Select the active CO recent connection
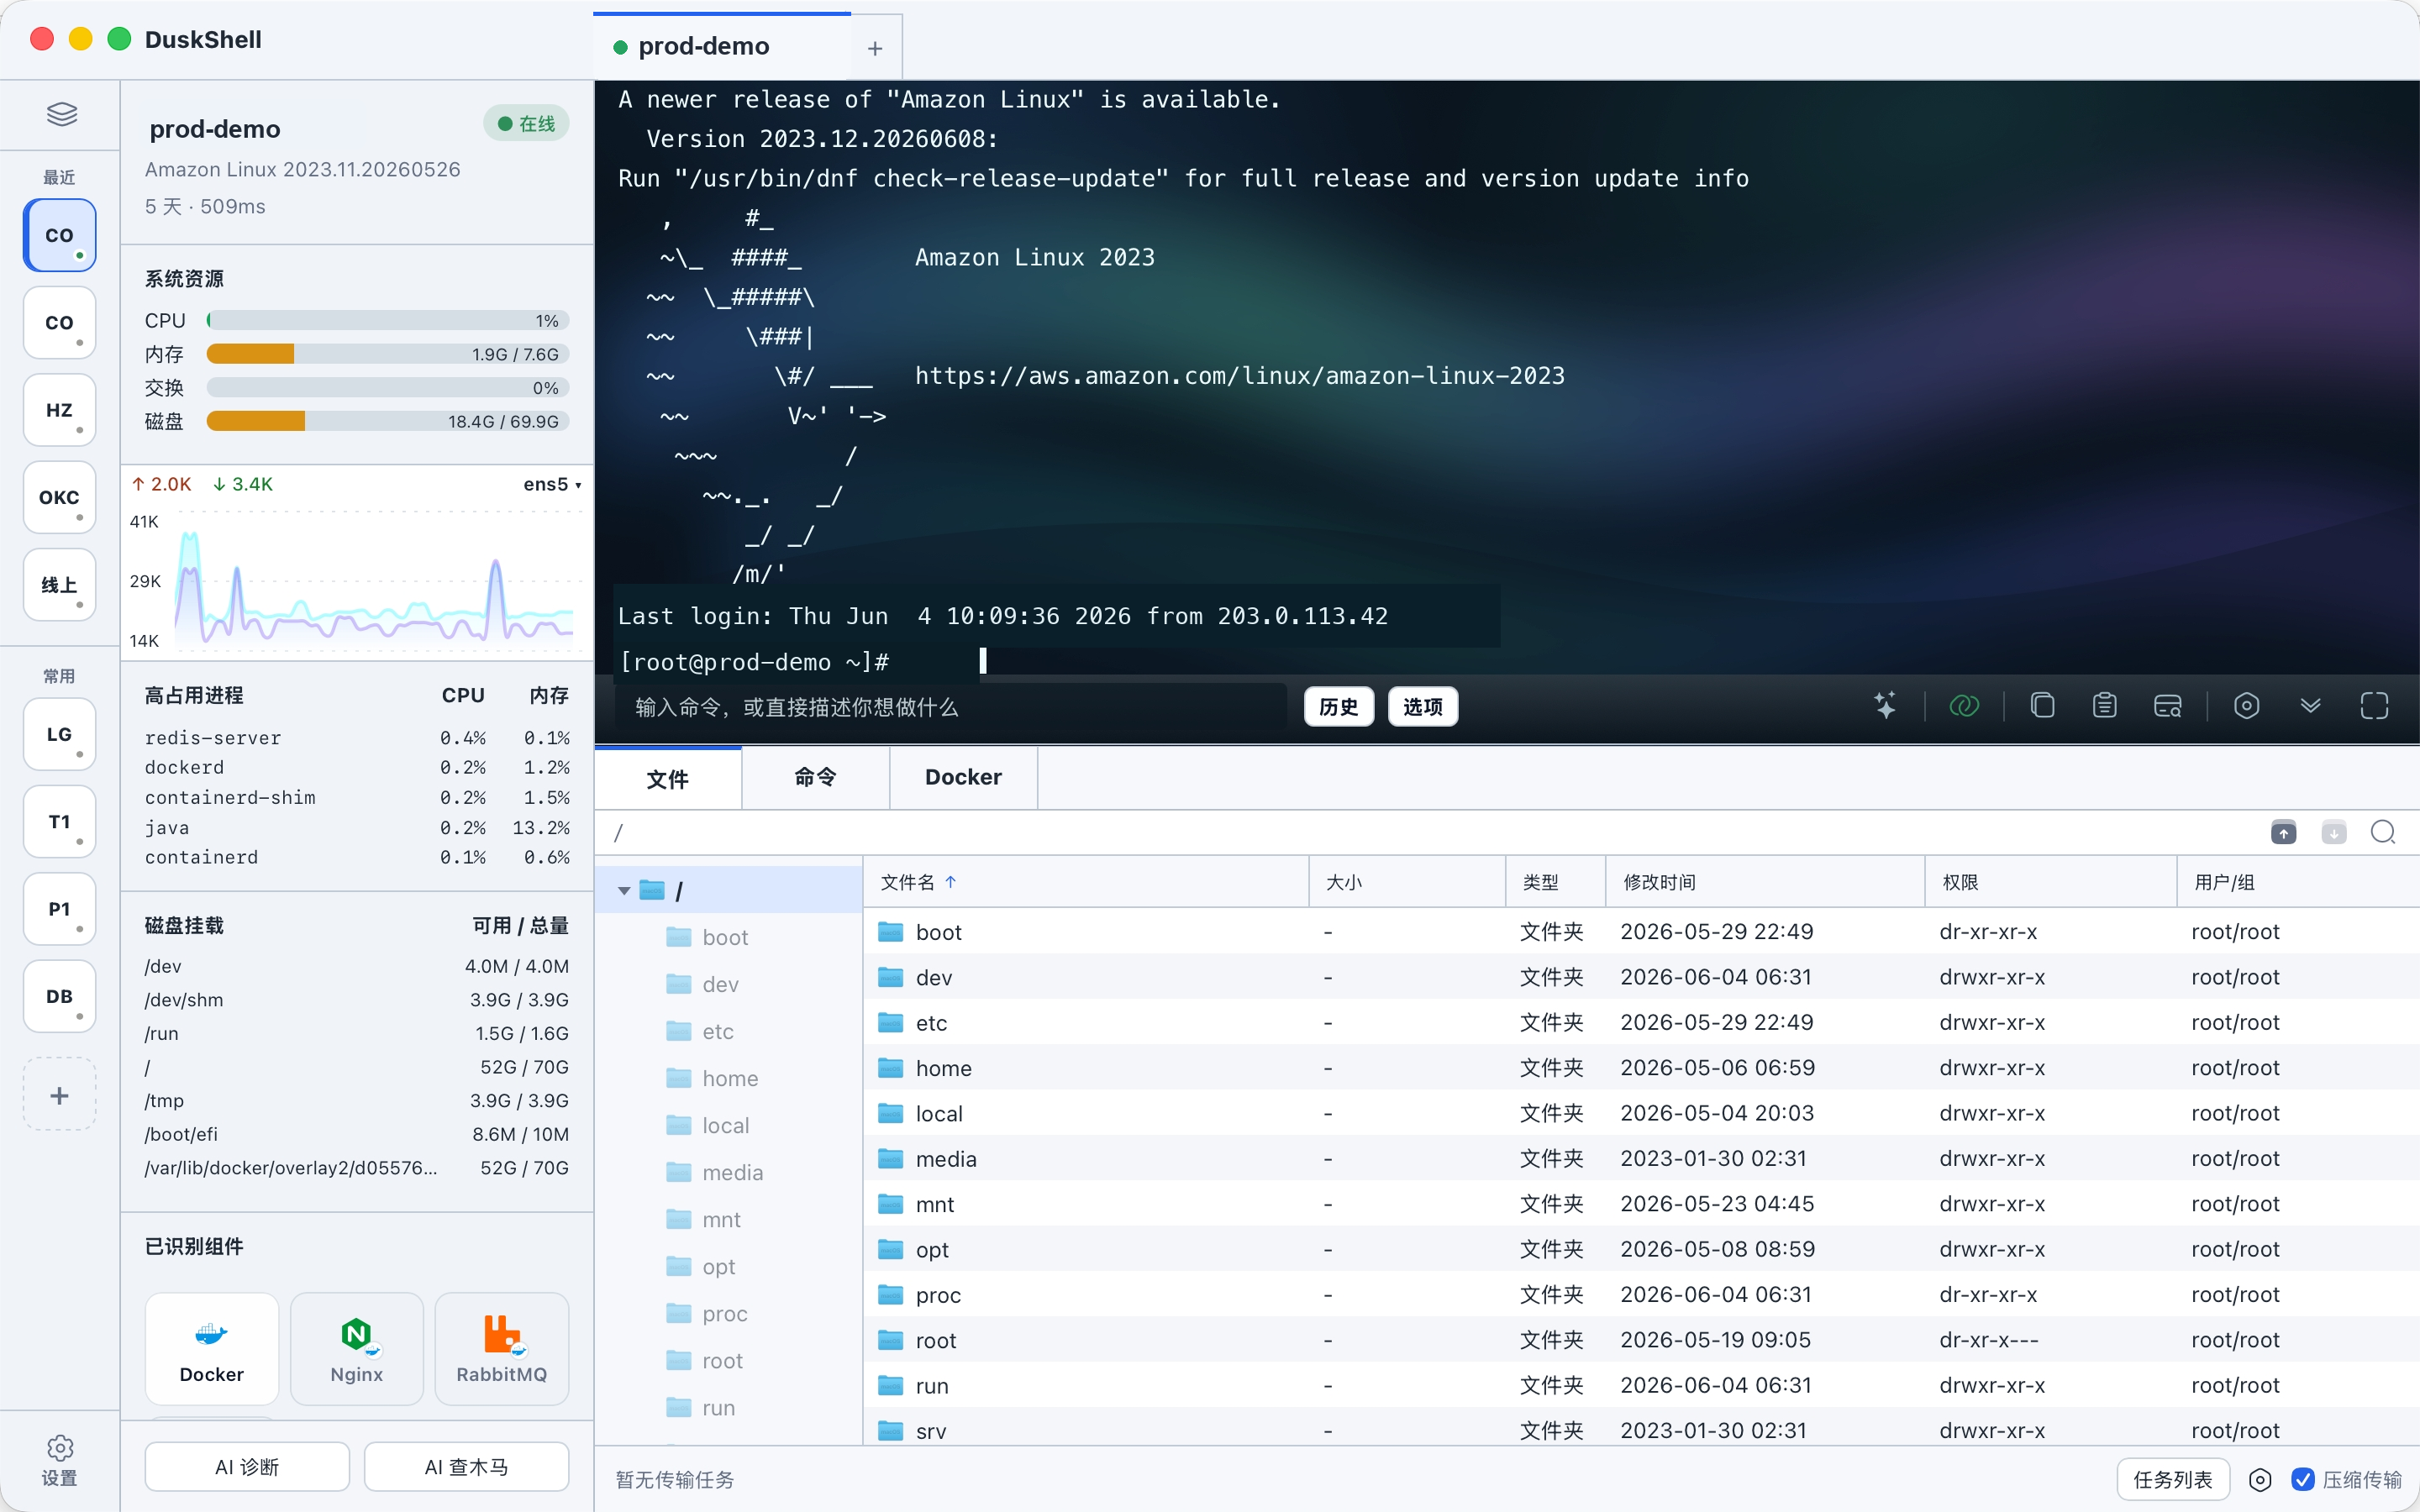Viewport: 2420px width, 1512px height. (60, 235)
